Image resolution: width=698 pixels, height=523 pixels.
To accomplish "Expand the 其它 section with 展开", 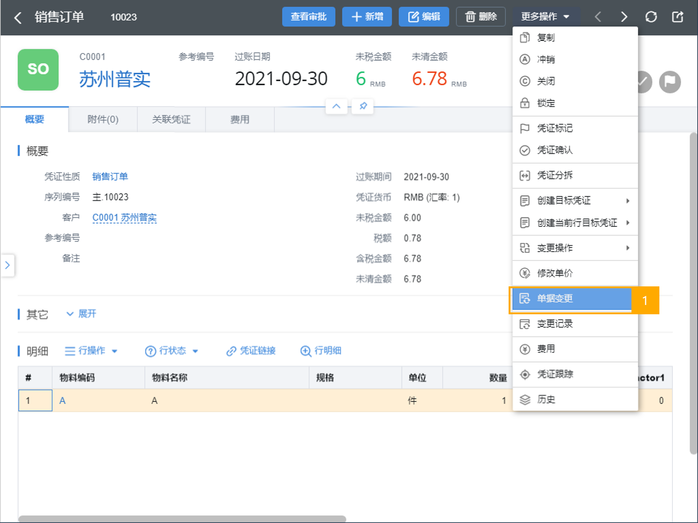I will click(81, 314).
